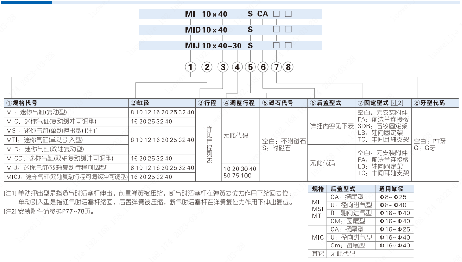The image size is (462, 262).
Task: Select the G：G牙 thread option text
Action: [425, 148]
